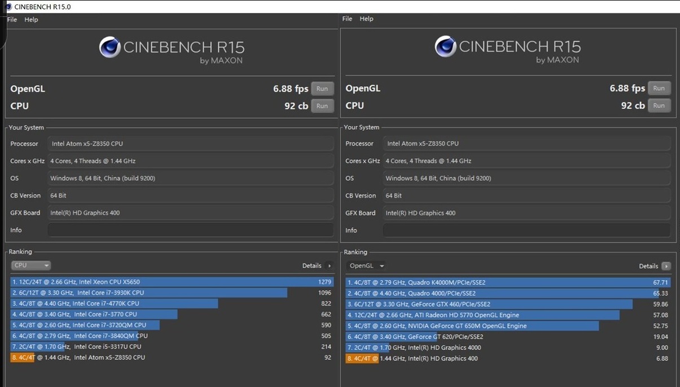The image size is (680, 387).
Task: Click Processor field in left window
Action: pyautogui.click(x=191, y=144)
